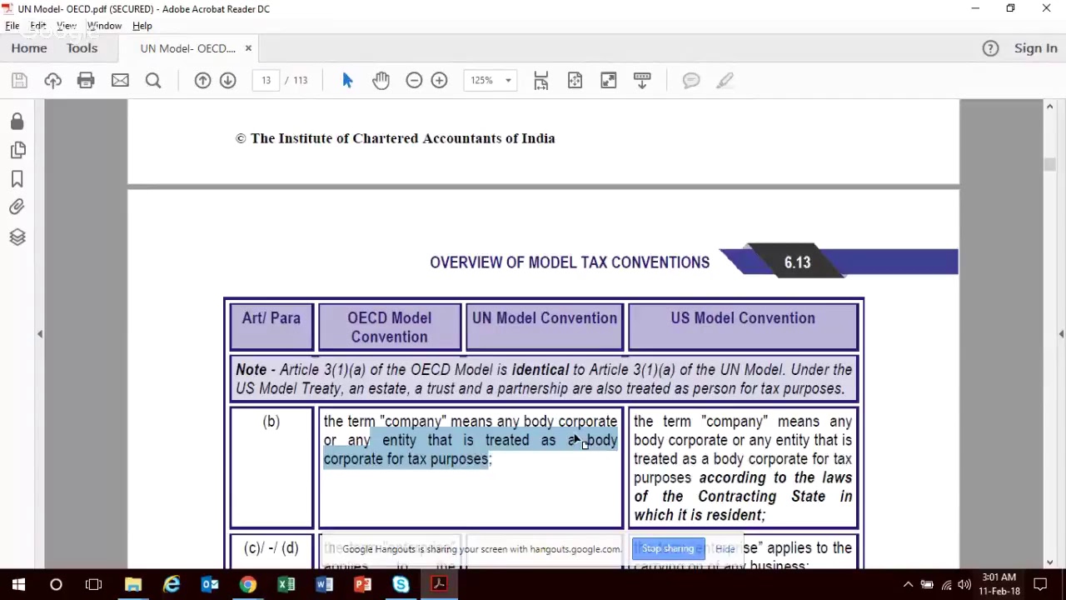Close the UN Model- OECD document tab
Viewport: 1066px width, 600px height.
tap(248, 48)
